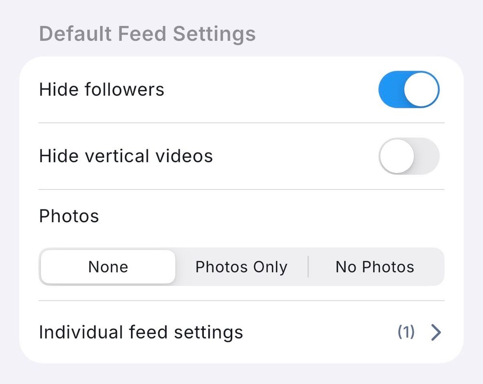Click the Hide followers row label
The image size is (483, 384).
(102, 89)
